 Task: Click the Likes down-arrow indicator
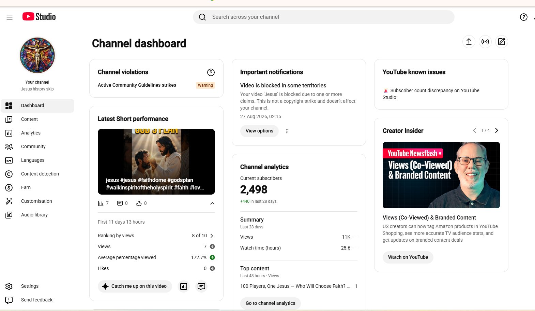click(212, 268)
